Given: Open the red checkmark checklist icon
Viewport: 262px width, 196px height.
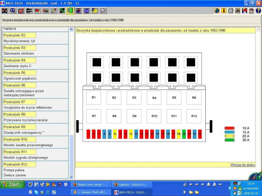Looking at the screenshot, I should coord(21,11).
